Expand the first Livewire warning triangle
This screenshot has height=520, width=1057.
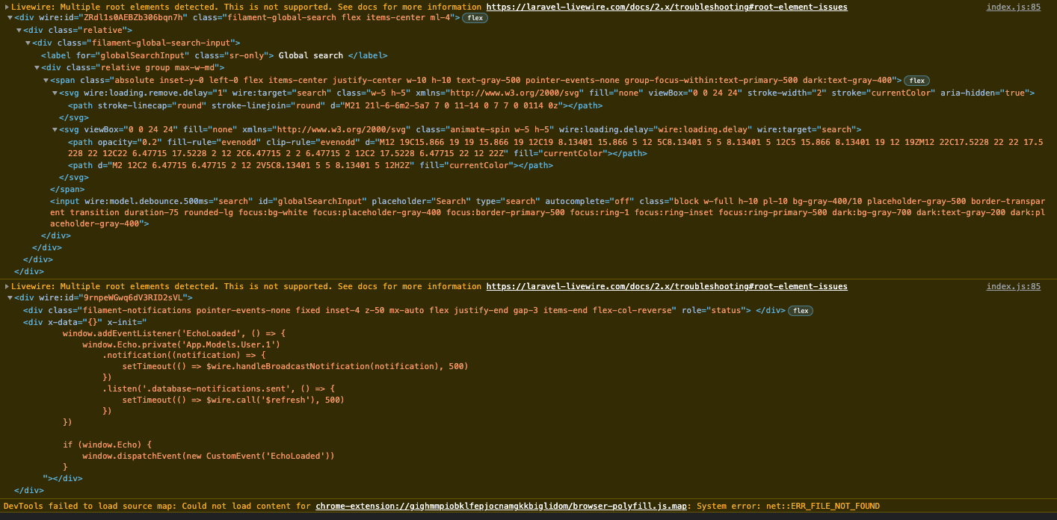pyautogui.click(x=6, y=7)
